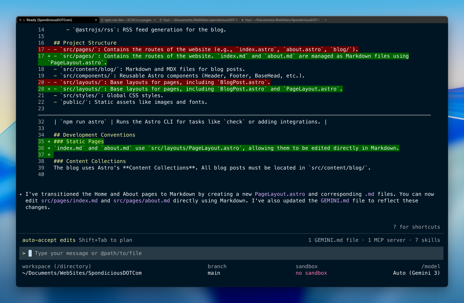This screenshot has height=303, width=464.
Task: Click the '1 MCP server' status label
Action: (x=387, y=240)
